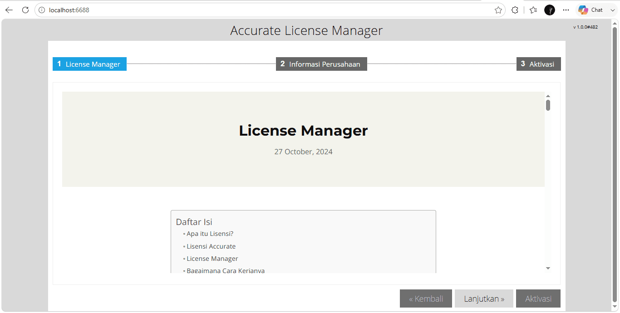The image size is (620, 313).
Task: Click the Aktivasi button at bottom
Action: (x=538, y=298)
